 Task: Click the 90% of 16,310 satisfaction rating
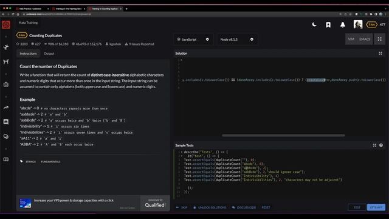[x=57, y=44]
